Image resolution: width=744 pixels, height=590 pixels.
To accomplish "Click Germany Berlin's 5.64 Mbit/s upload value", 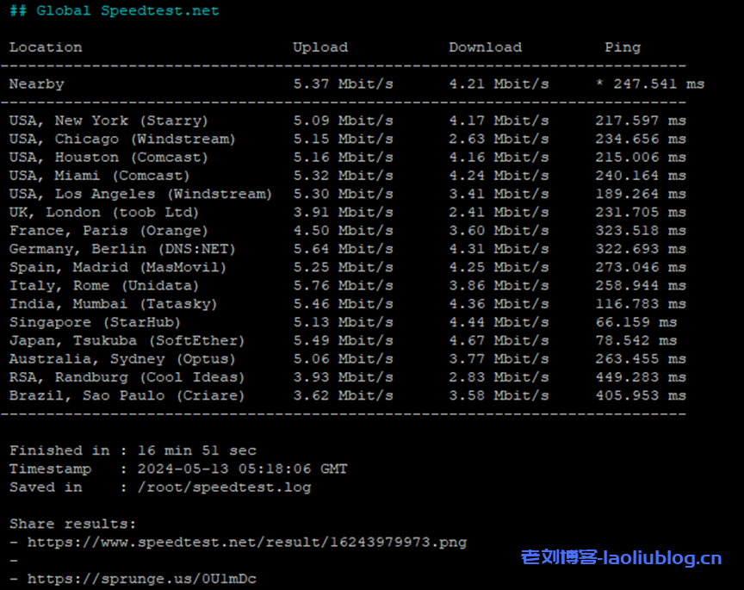I will [343, 249].
